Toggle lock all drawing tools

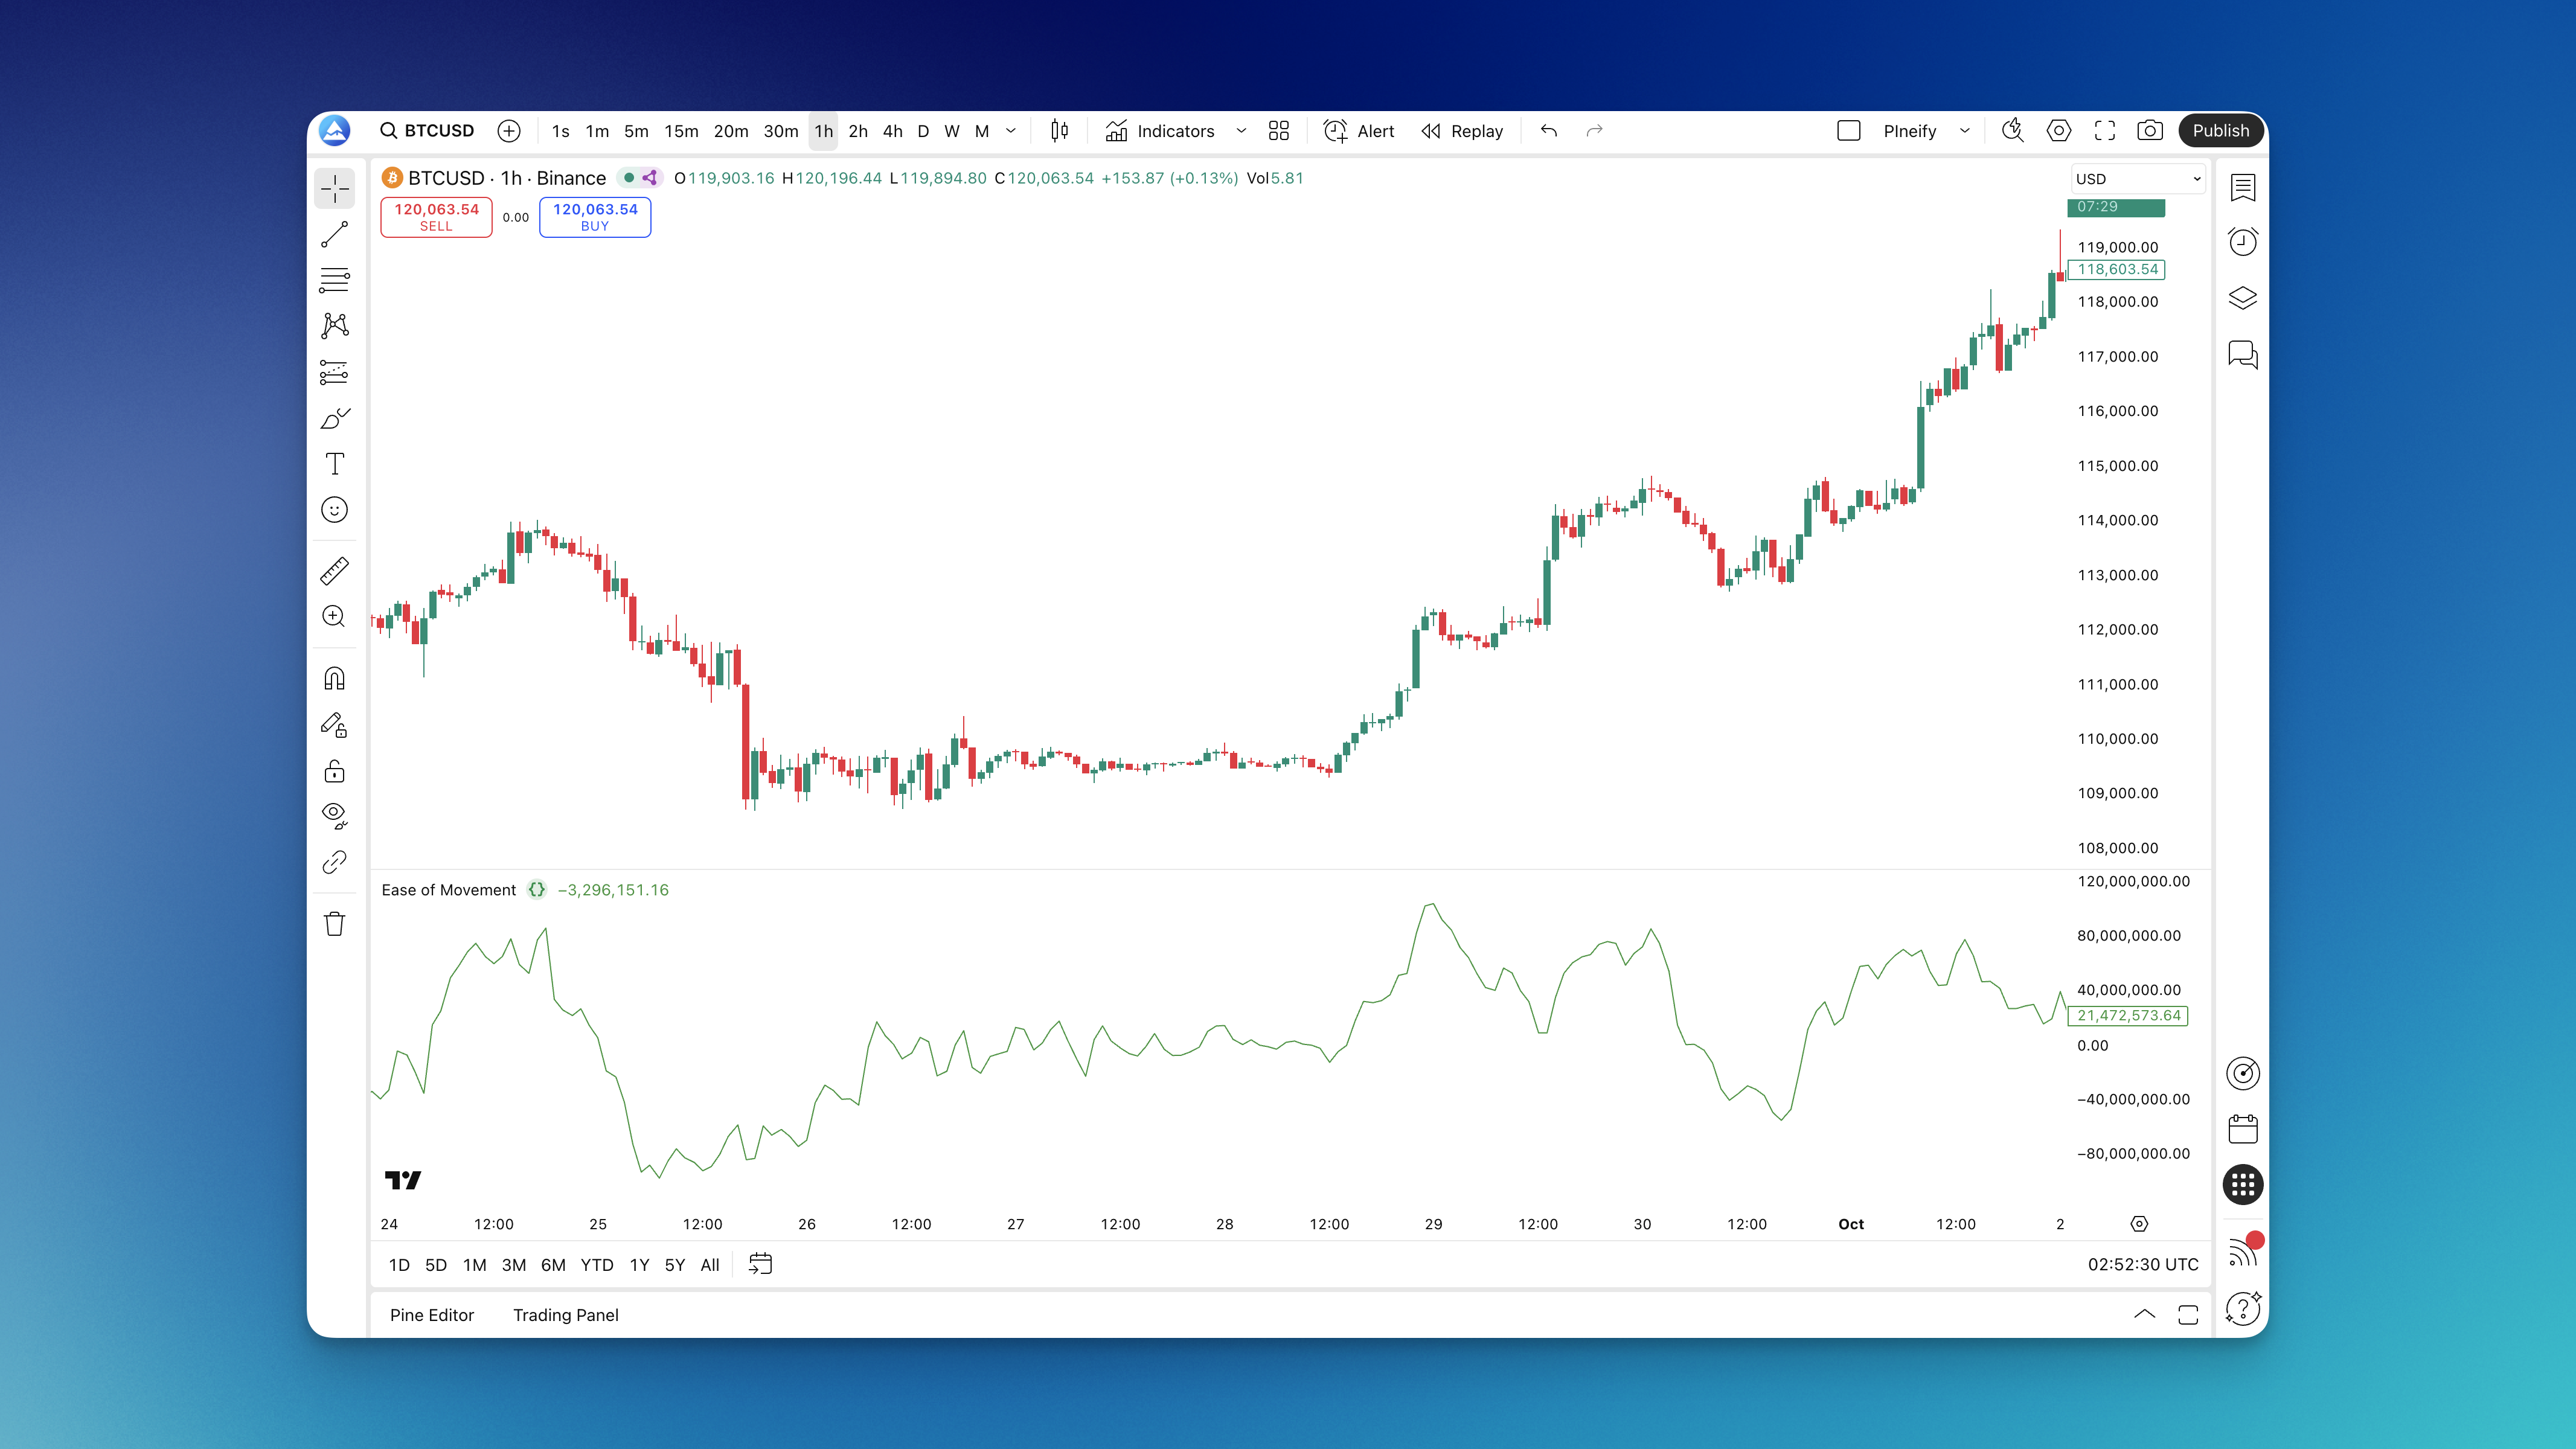coord(334,771)
